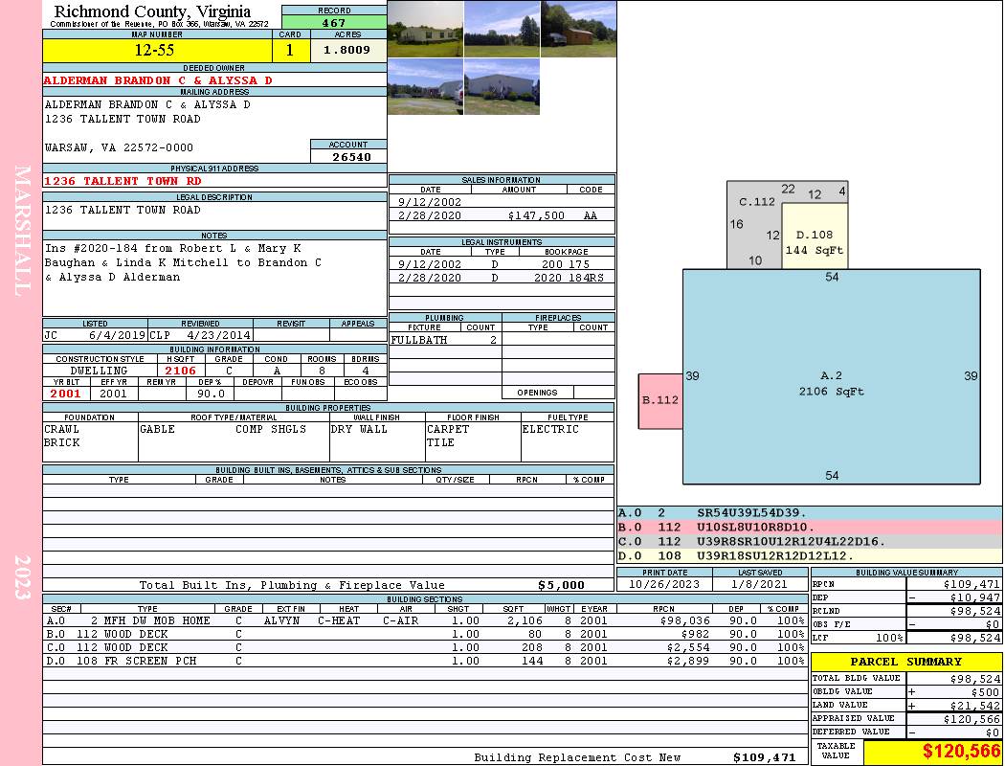Open the photo with the parked white vehicle
Viewport: 1005px width, 766px height.
click(425, 87)
